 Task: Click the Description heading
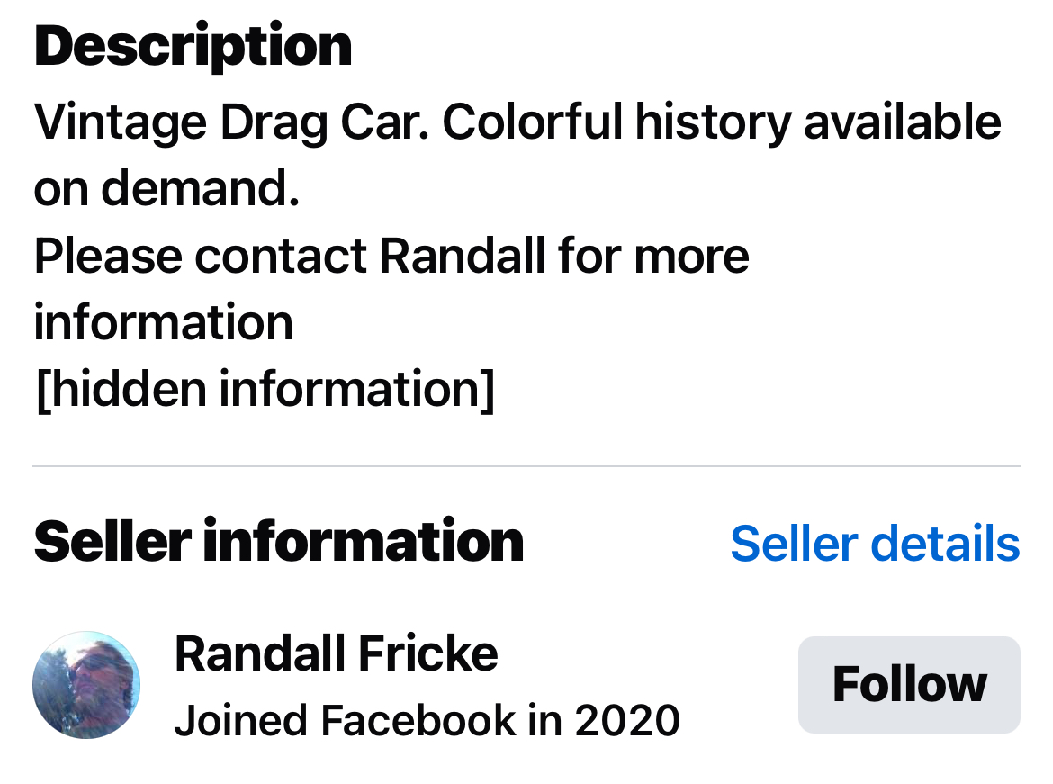(x=193, y=45)
